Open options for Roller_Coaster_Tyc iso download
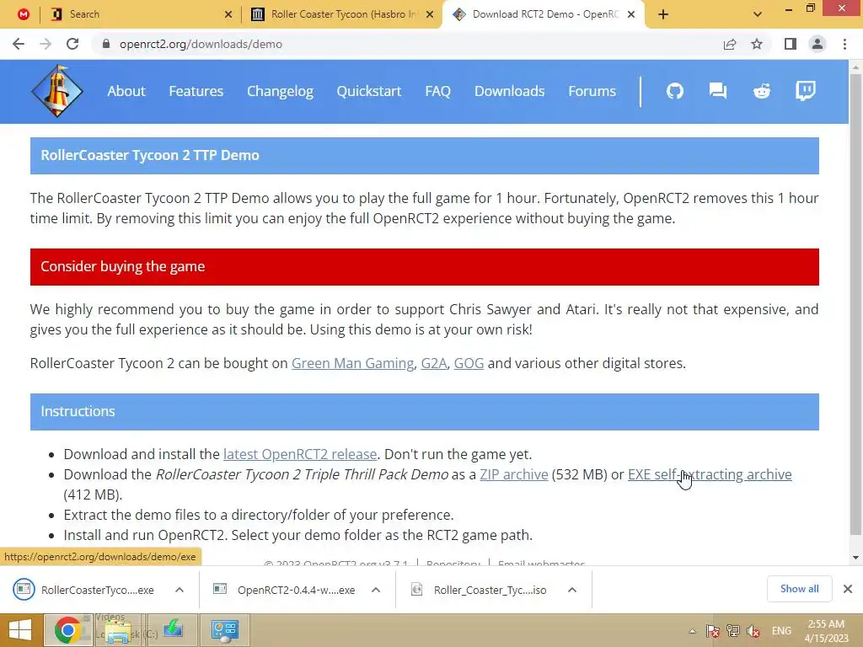Screen dimensions: 863x647 (572, 590)
